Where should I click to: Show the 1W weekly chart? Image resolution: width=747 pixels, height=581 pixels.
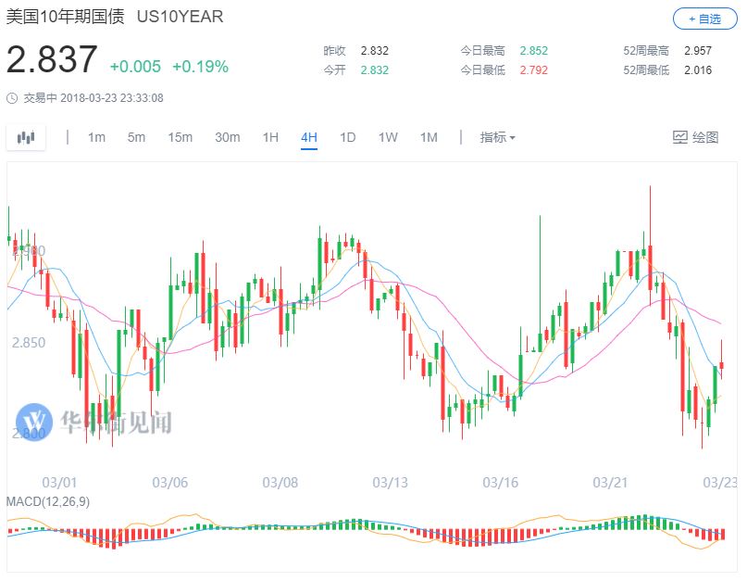388,137
